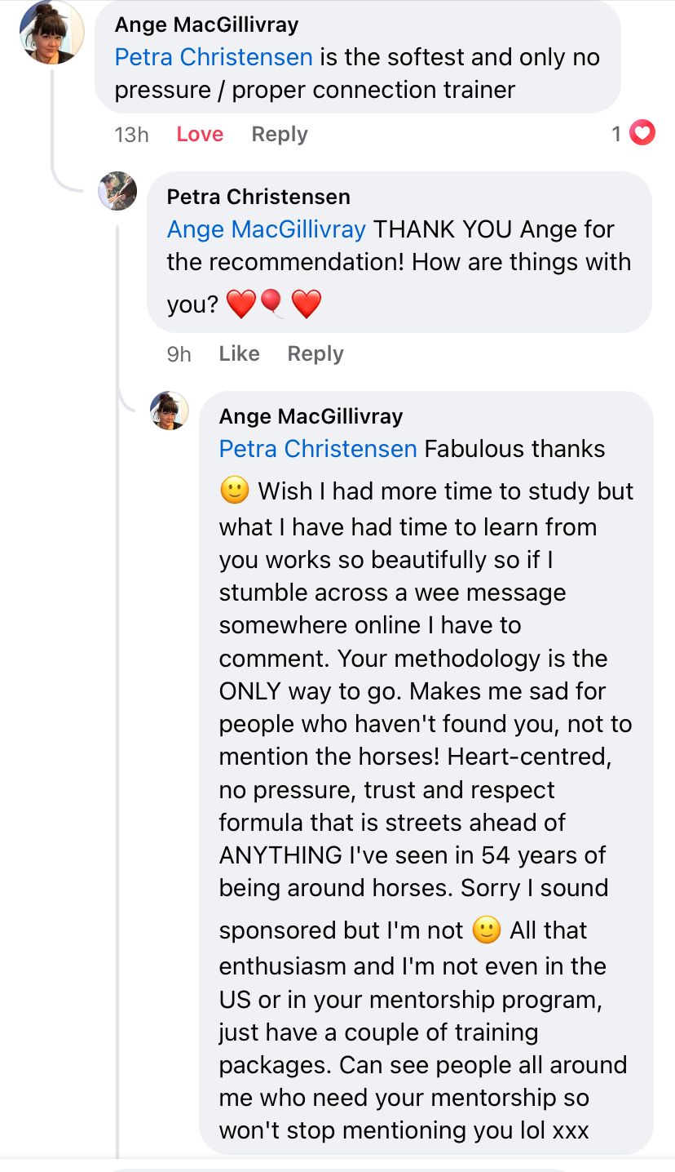Click the red heart reaction icon
The height and width of the screenshot is (1172, 675).
[642, 133]
